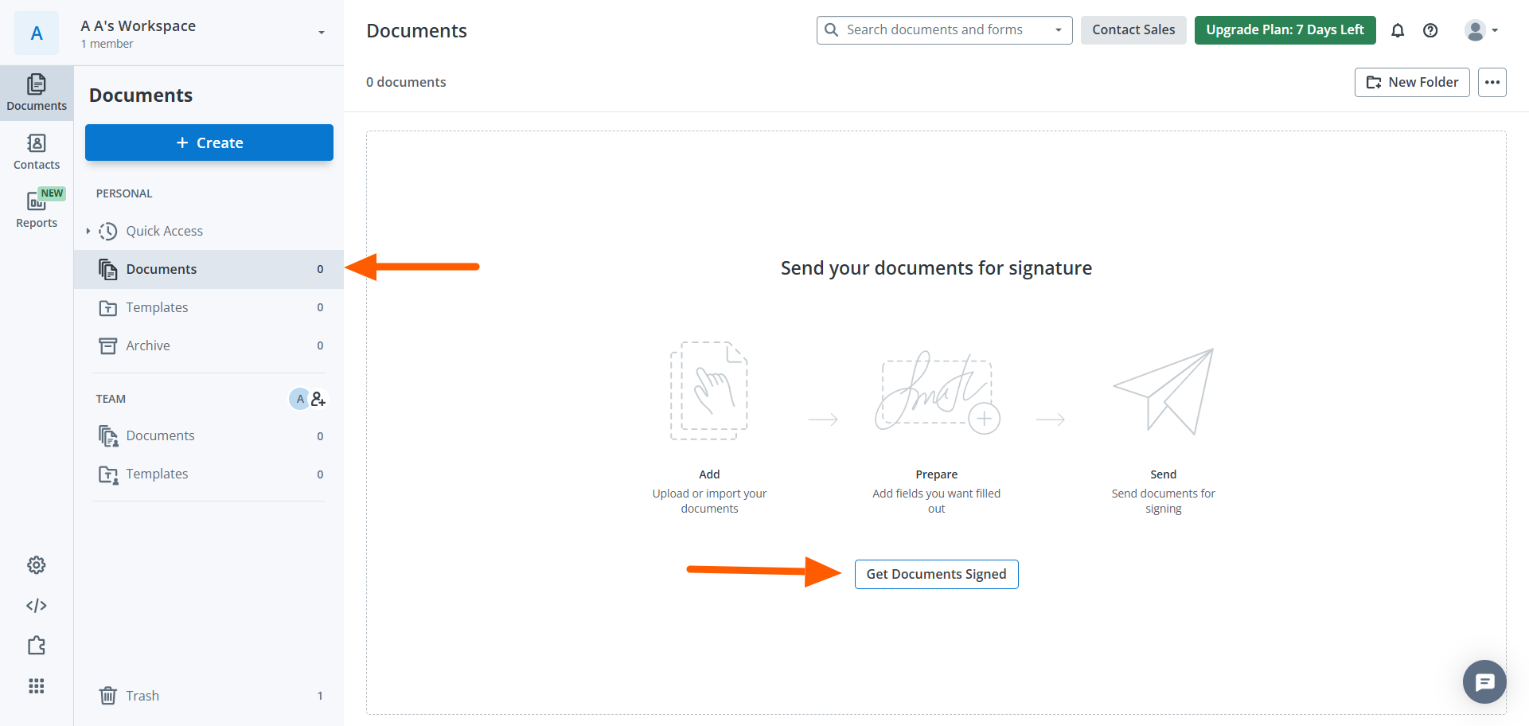Image resolution: width=1529 pixels, height=726 pixels.
Task: Open the Help center
Action: coord(1431,30)
